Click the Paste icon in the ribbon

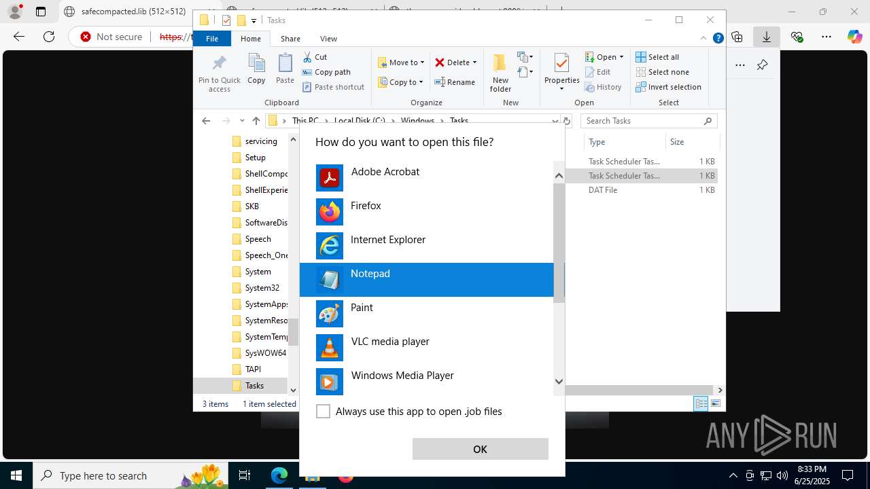click(x=285, y=69)
